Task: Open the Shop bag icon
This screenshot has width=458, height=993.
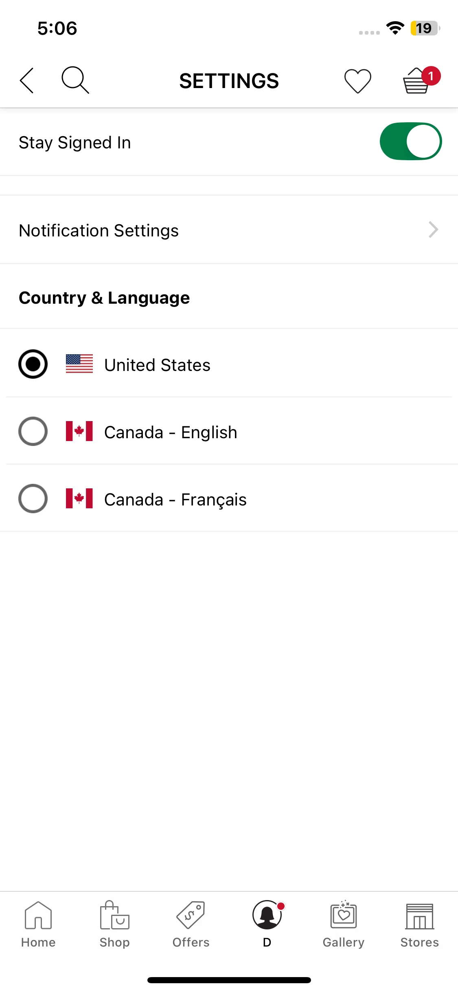Action: (114, 915)
